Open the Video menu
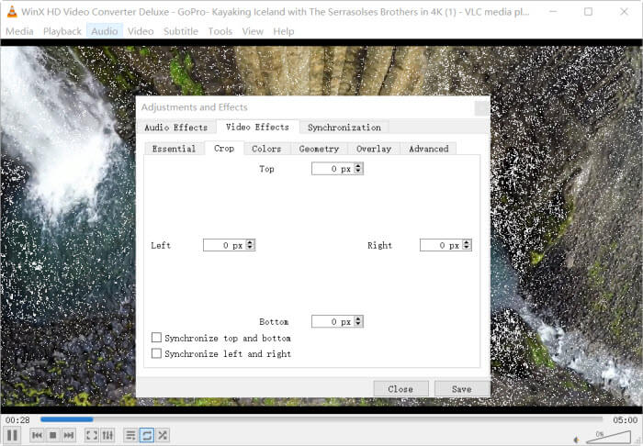Screen dimensions: 643x446 [141, 31]
